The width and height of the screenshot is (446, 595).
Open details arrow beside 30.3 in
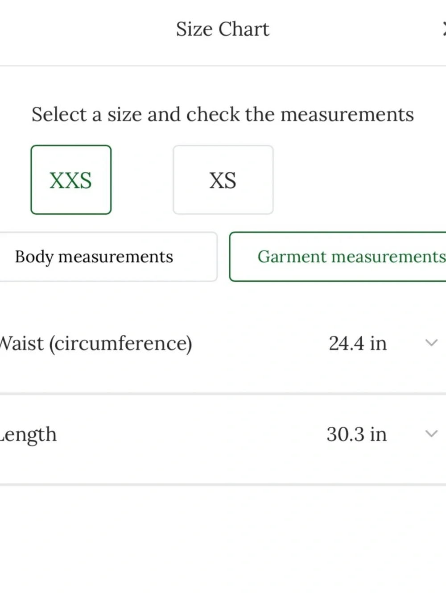coord(431,433)
